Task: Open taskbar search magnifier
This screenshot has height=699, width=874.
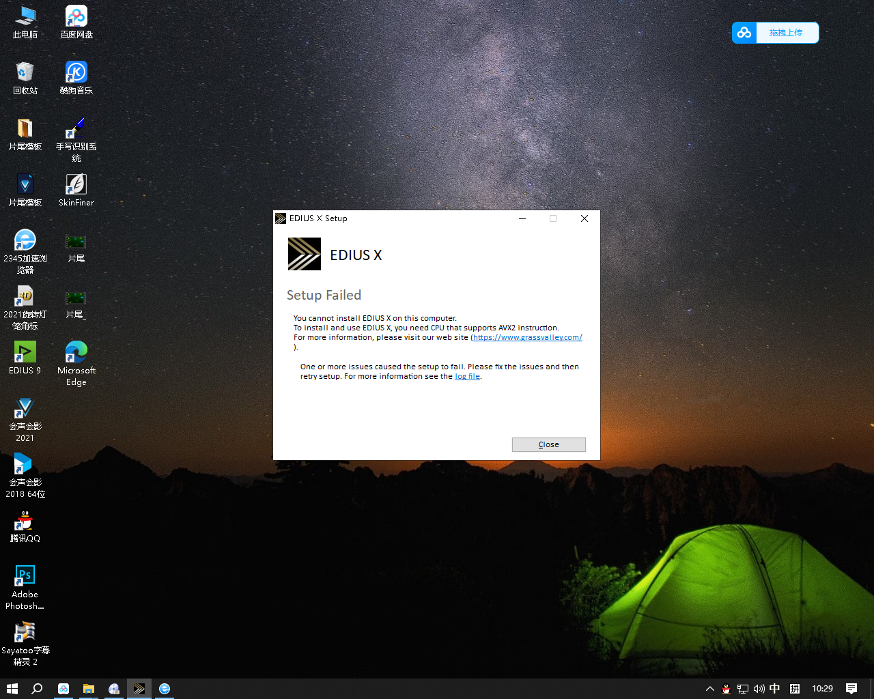Action: click(38, 689)
